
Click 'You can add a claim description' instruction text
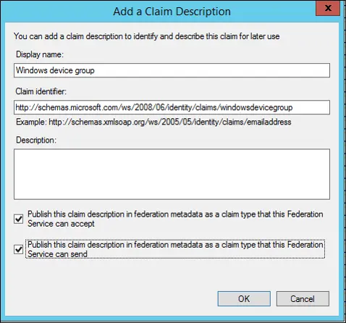click(147, 36)
